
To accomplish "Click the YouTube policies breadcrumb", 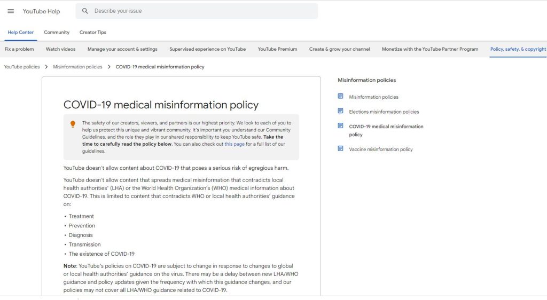I will [22, 67].
